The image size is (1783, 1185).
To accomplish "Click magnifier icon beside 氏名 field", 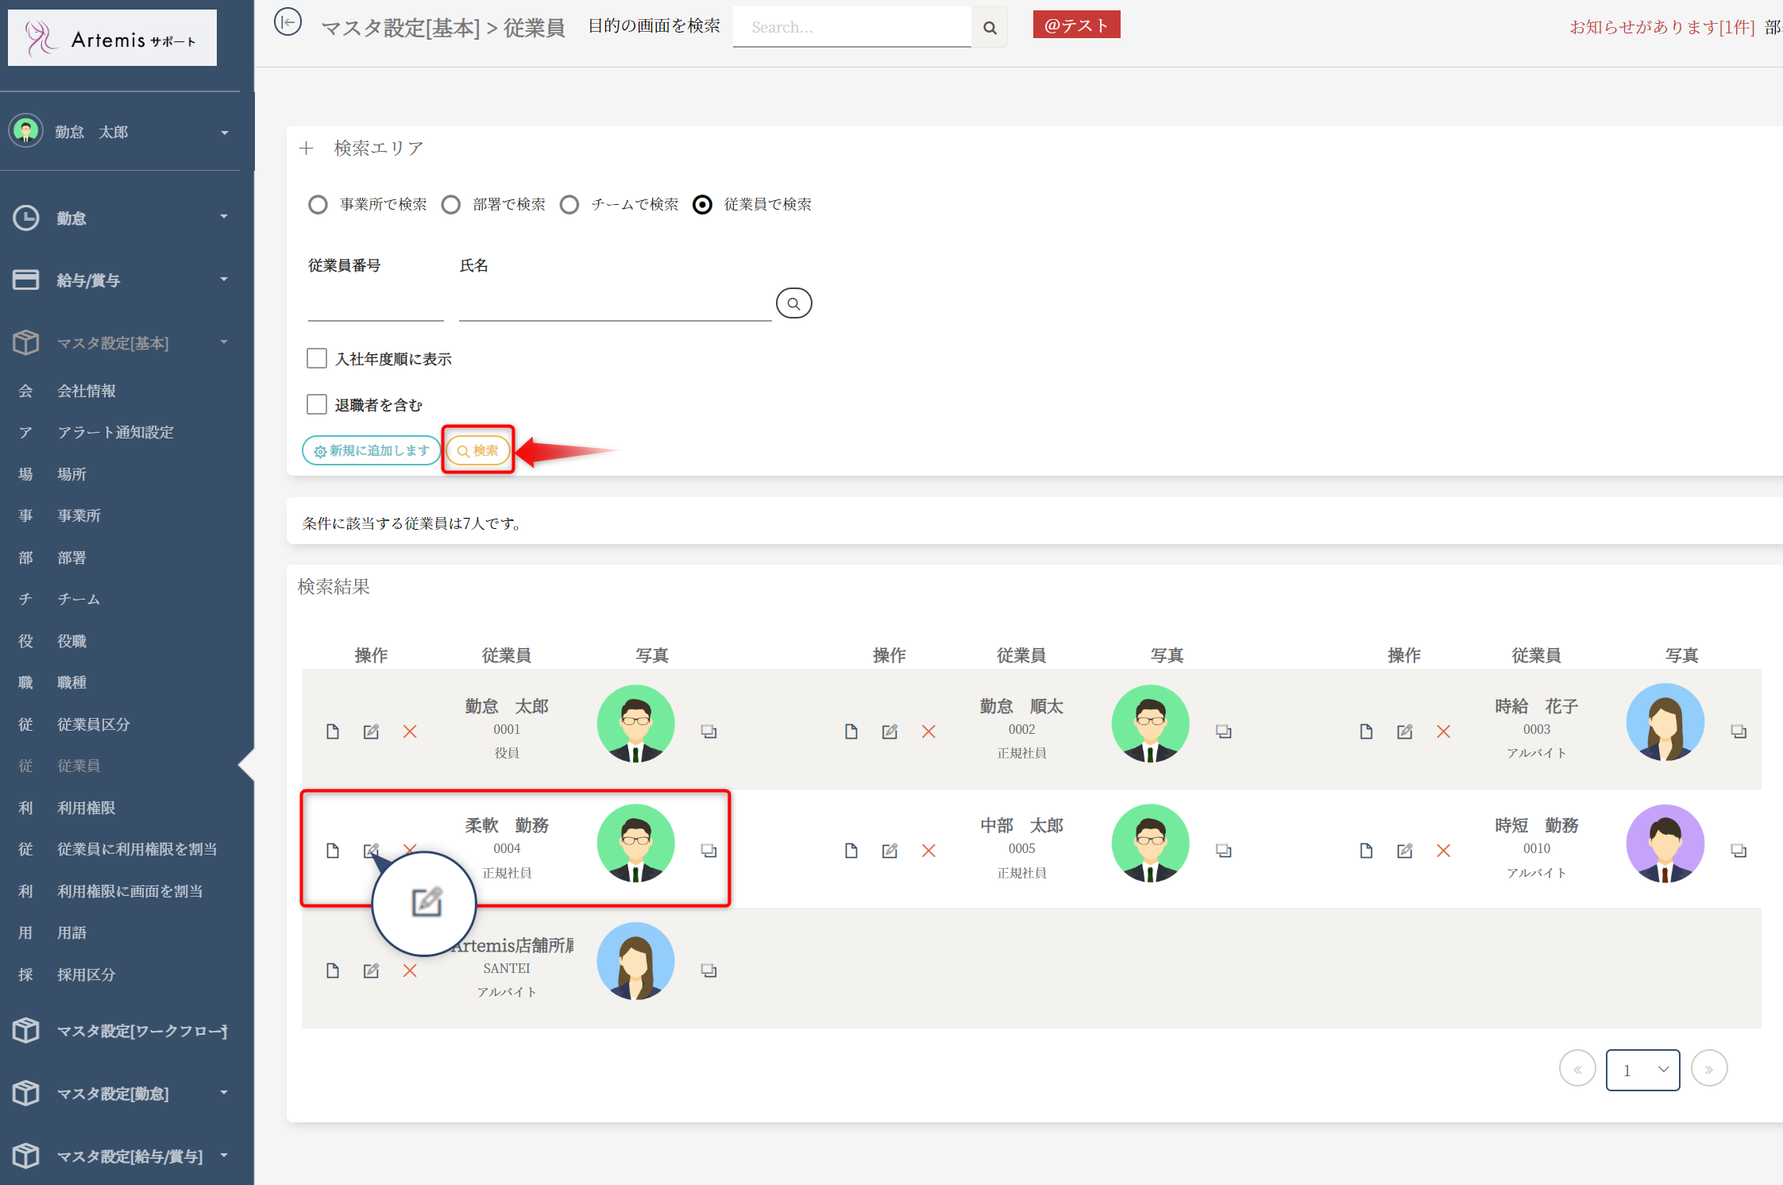I will click(793, 303).
